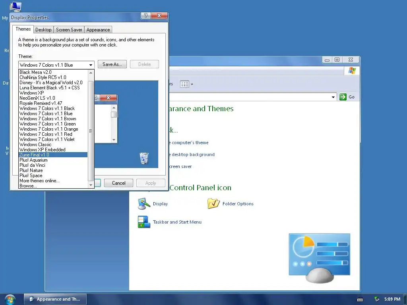Click the Windows Start orb
This screenshot has width=407, height=305.
click(10, 299)
